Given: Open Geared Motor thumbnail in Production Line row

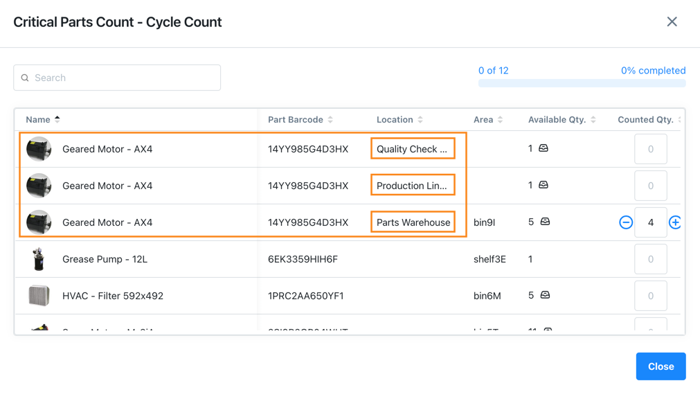Looking at the screenshot, I should (39, 186).
